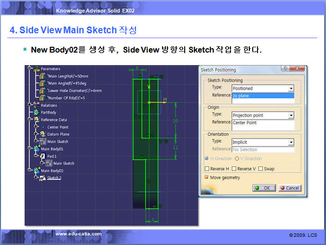Open the Orientation Type Implicit dropdown
The height and width of the screenshot is (245, 326).
point(291,142)
